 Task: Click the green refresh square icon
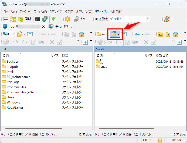pyautogui.click(x=53, y=19)
